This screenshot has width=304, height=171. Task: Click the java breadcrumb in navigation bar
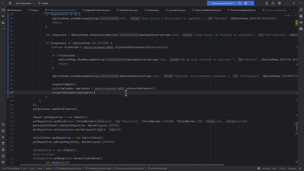(40, 169)
